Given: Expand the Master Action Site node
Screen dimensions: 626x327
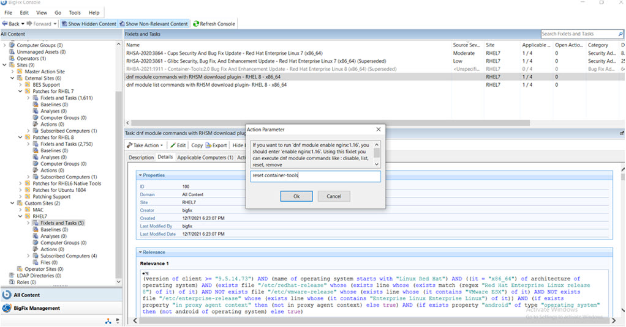Looking at the screenshot, I should click(12, 72).
